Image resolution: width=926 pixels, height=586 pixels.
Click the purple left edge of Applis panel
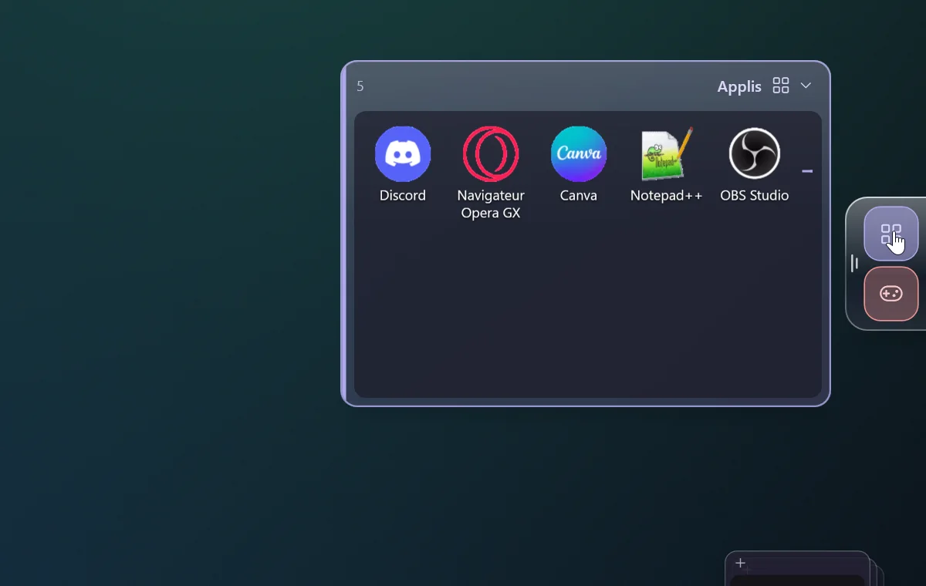coord(344,234)
